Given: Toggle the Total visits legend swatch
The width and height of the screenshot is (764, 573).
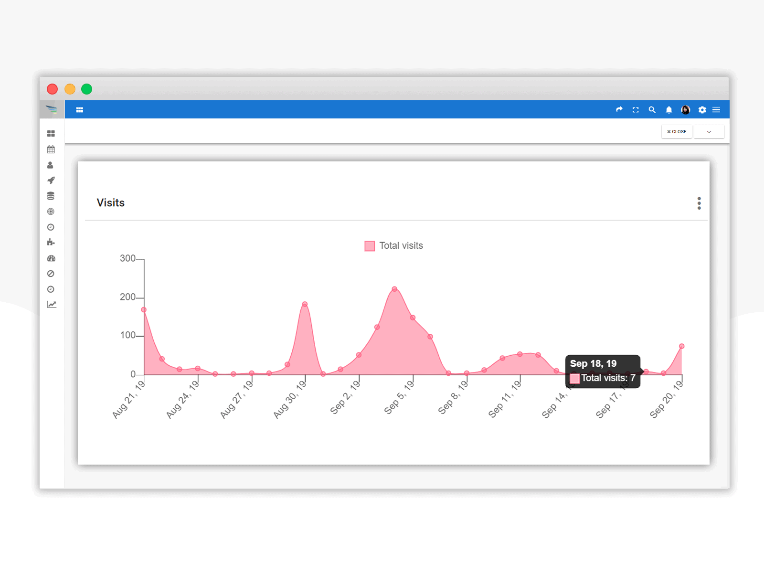Looking at the screenshot, I should [x=370, y=246].
